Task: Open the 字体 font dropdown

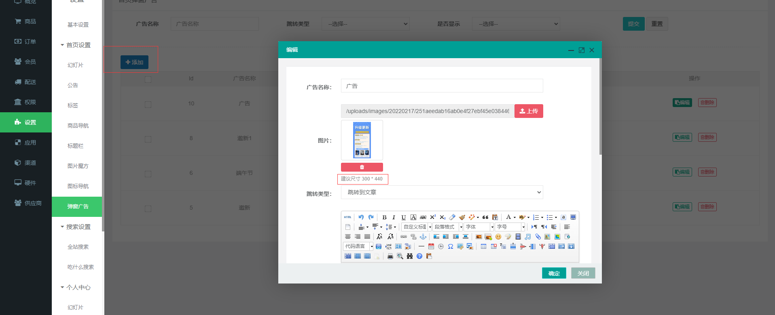Action: tap(479, 227)
